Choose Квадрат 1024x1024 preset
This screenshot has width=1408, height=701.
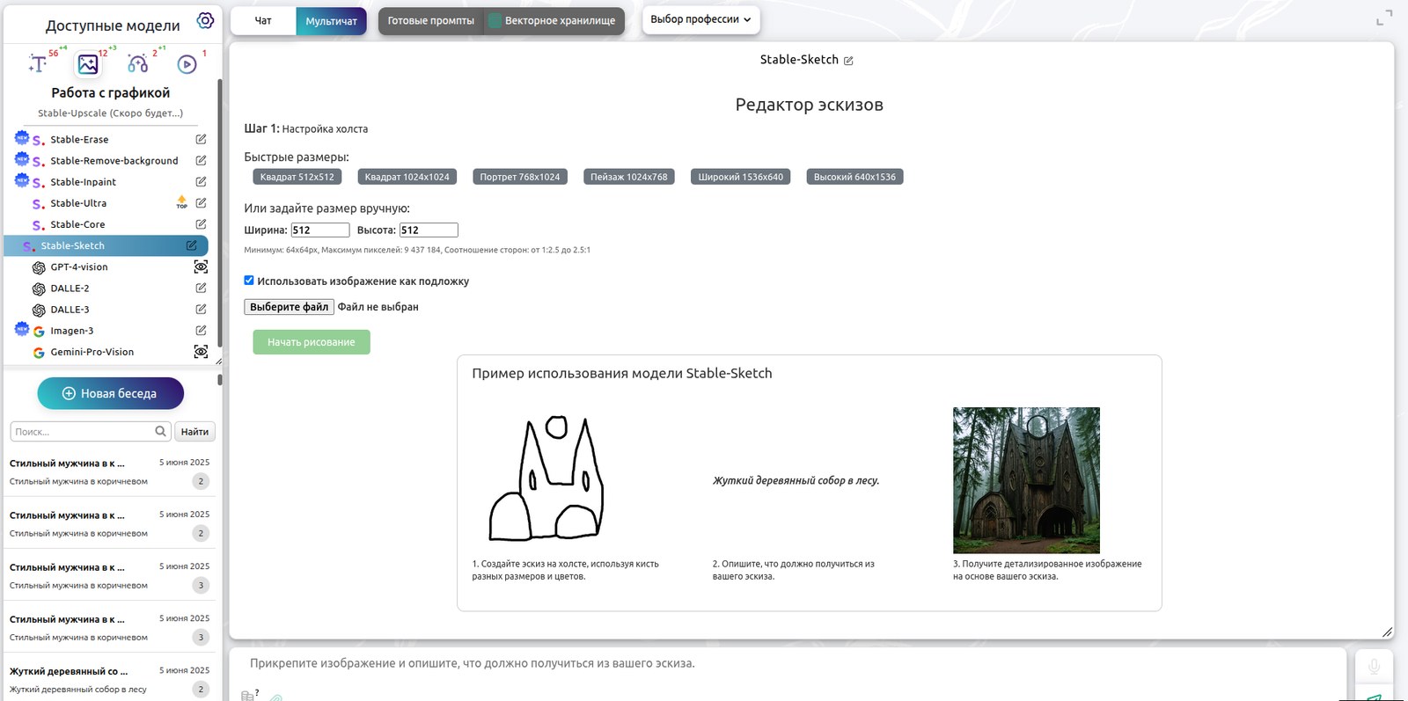tap(407, 177)
